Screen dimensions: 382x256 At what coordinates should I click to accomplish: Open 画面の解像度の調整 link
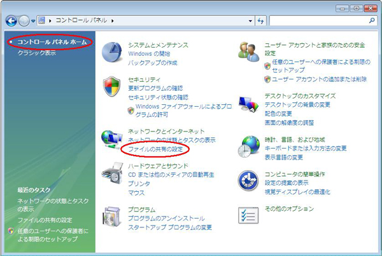click(289, 123)
